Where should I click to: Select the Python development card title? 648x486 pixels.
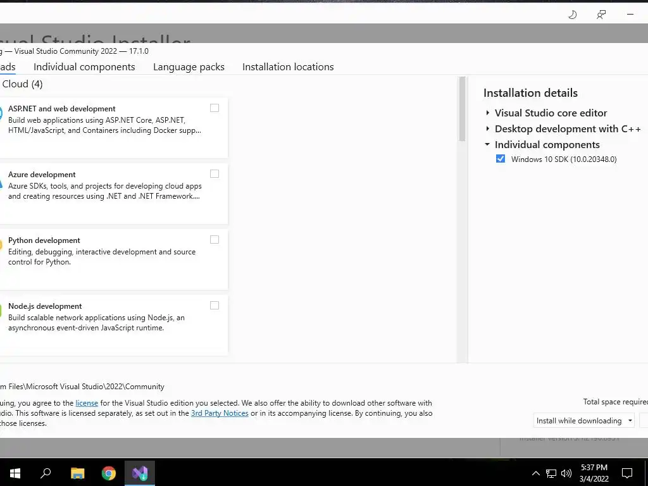point(44,240)
